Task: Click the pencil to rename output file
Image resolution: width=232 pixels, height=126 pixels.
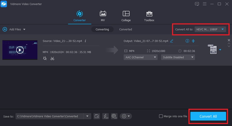Action: [x=172, y=41]
